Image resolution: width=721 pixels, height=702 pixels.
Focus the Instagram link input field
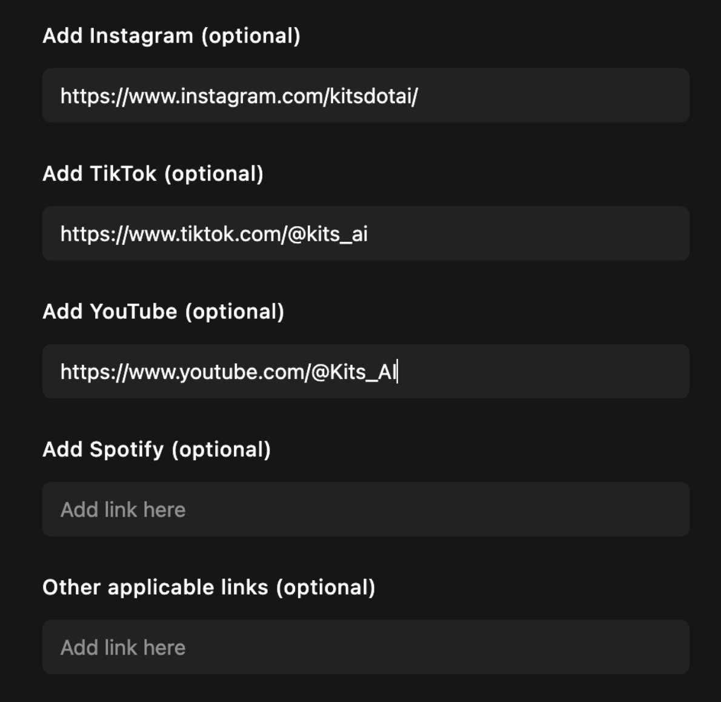[x=365, y=96]
